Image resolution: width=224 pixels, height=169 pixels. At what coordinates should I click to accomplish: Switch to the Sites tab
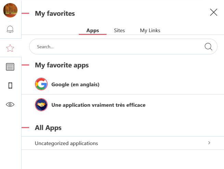pyautogui.click(x=120, y=30)
